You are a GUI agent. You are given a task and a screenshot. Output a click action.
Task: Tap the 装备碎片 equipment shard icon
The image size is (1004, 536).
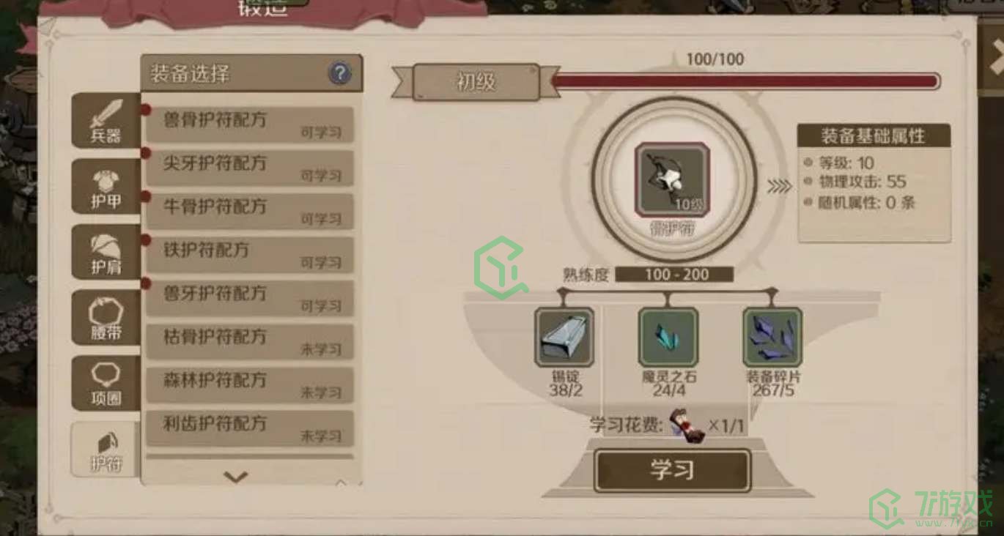pos(772,337)
